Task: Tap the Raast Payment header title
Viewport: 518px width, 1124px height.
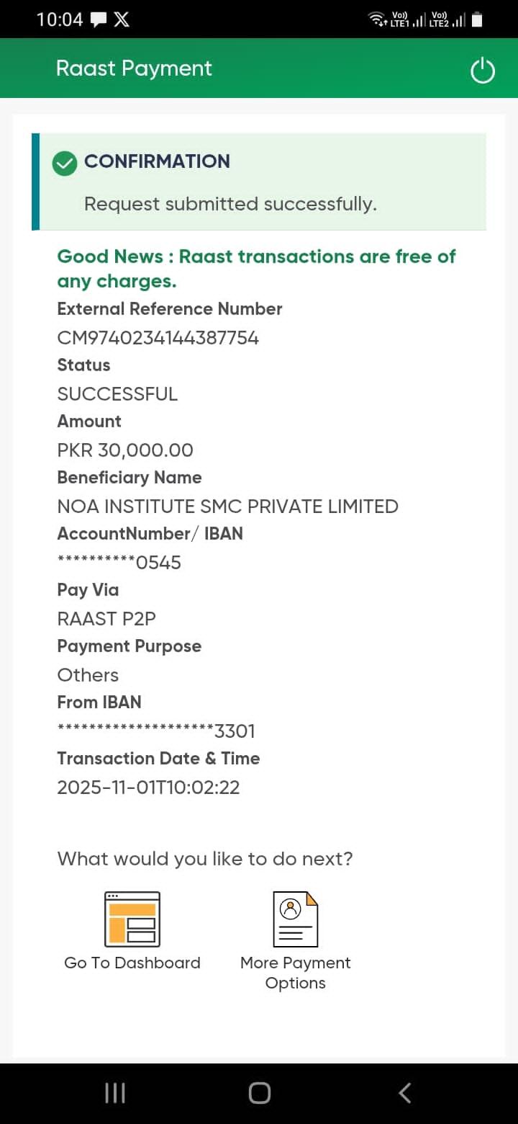Action: (x=134, y=68)
